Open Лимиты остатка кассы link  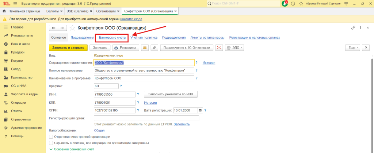(x=207, y=38)
